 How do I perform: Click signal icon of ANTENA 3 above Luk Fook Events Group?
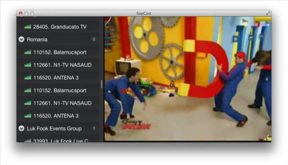tap(28, 116)
